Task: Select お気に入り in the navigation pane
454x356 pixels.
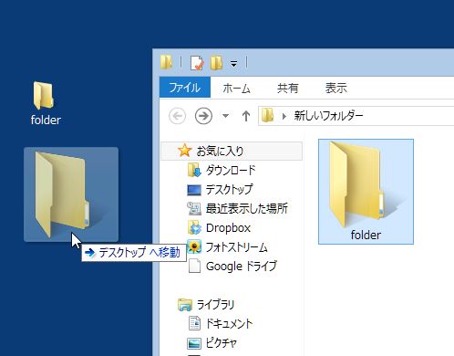Action: 232,151
